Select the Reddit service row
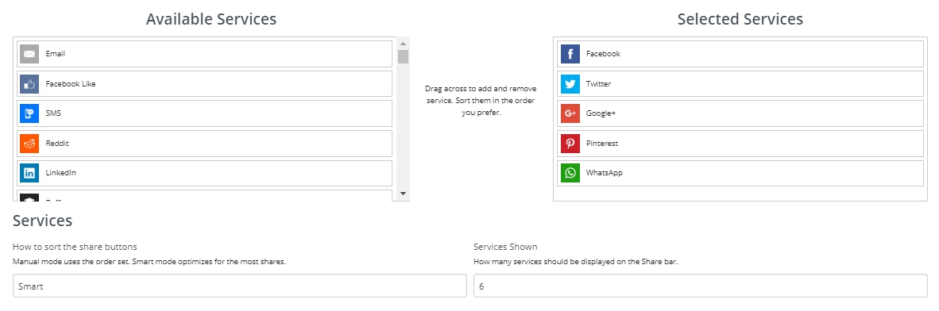Image resolution: width=939 pixels, height=311 pixels. pos(205,144)
